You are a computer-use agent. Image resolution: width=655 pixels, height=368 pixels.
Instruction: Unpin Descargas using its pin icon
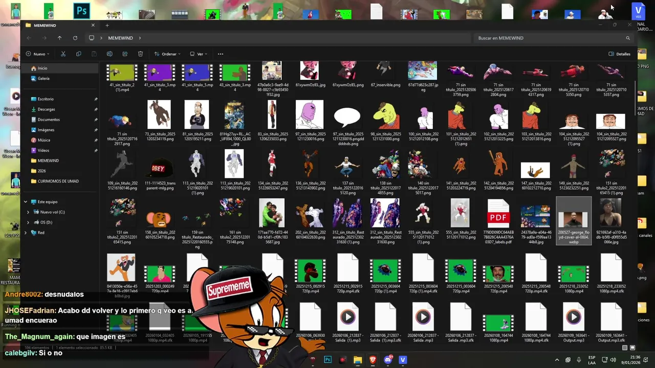[x=96, y=109]
